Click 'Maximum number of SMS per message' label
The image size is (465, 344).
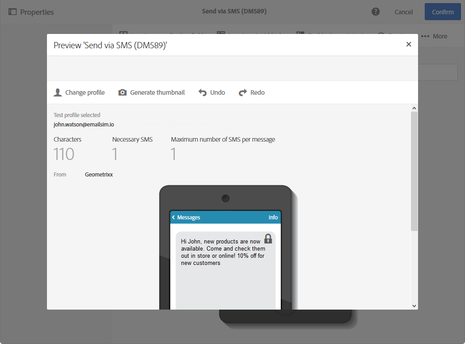point(223,139)
